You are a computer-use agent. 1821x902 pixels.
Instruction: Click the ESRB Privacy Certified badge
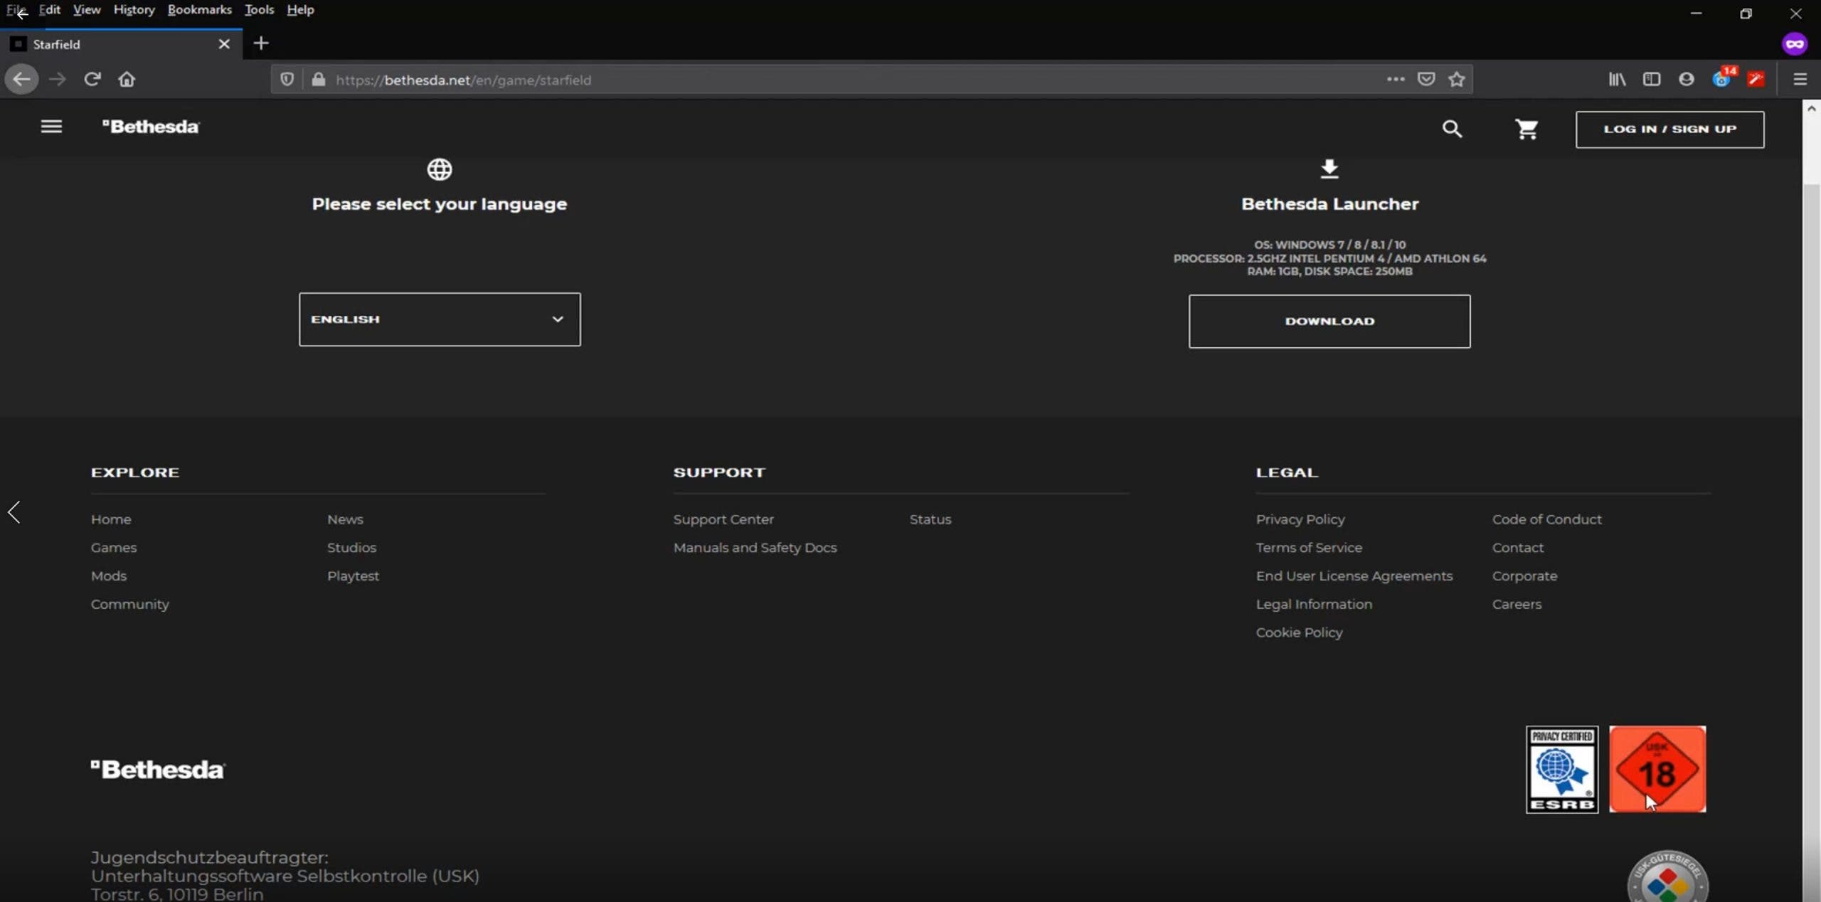point(1562,769)
